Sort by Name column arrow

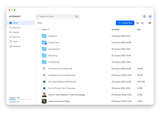coord(48,30)
